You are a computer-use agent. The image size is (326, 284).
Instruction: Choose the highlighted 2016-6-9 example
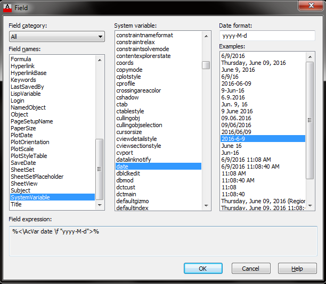pyautogui.click(x=263, y=139)
